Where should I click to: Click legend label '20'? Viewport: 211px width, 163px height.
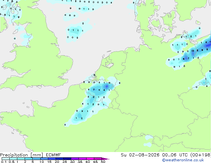[x=57, y=162]
